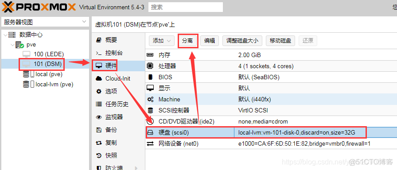Click the 调整磁盘大小 button
Viewport: 397px width, 170px height.
[242, 41]
